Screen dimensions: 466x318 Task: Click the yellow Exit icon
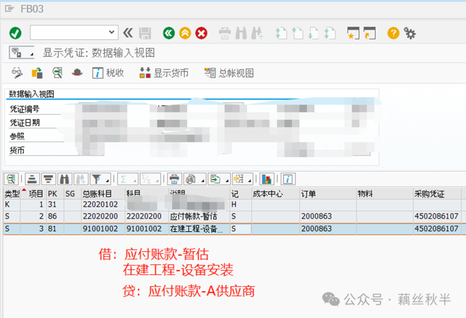click(185, 33)
